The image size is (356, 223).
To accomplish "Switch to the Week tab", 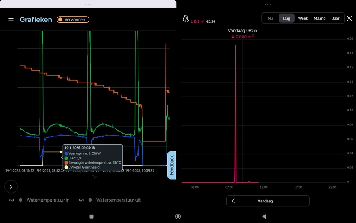I will 303,18.
